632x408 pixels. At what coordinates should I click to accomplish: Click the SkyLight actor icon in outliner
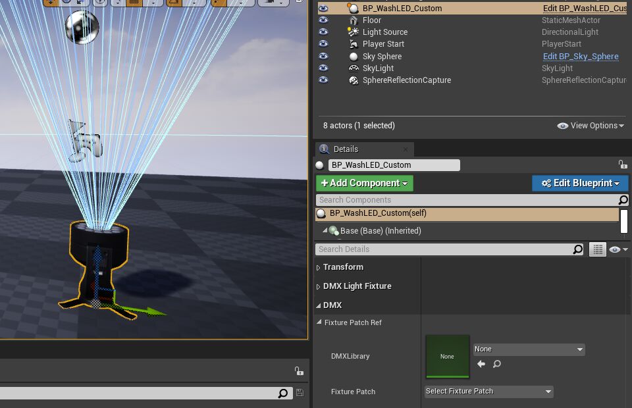pyautogui.click(x=354, y=68)
